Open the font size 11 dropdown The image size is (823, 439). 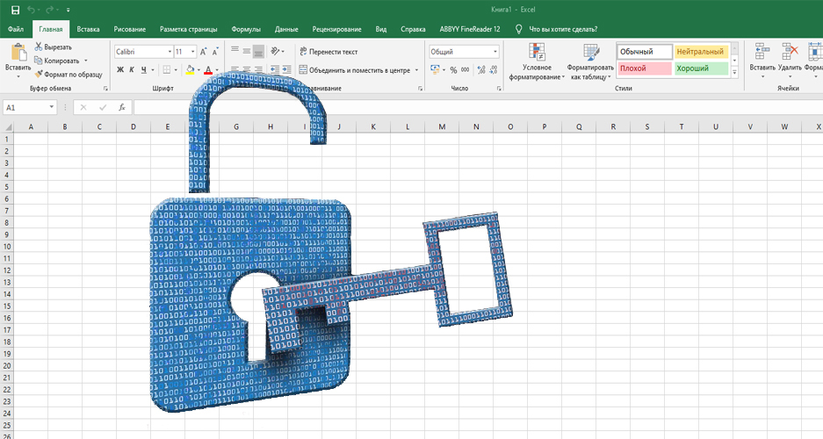(x=192, y=52)
